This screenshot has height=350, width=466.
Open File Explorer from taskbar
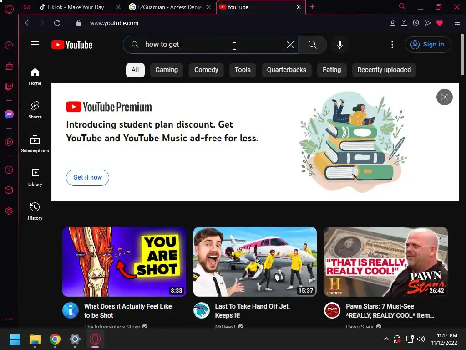pos(35,339)
